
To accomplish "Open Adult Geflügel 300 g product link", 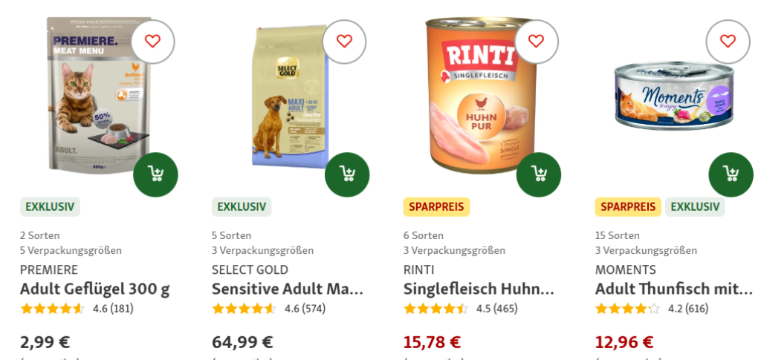I will tap(94, 289).
